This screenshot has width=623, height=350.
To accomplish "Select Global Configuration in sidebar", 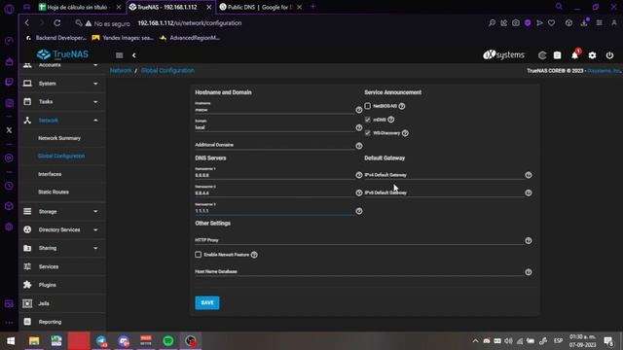I will [x=61, y=156].
